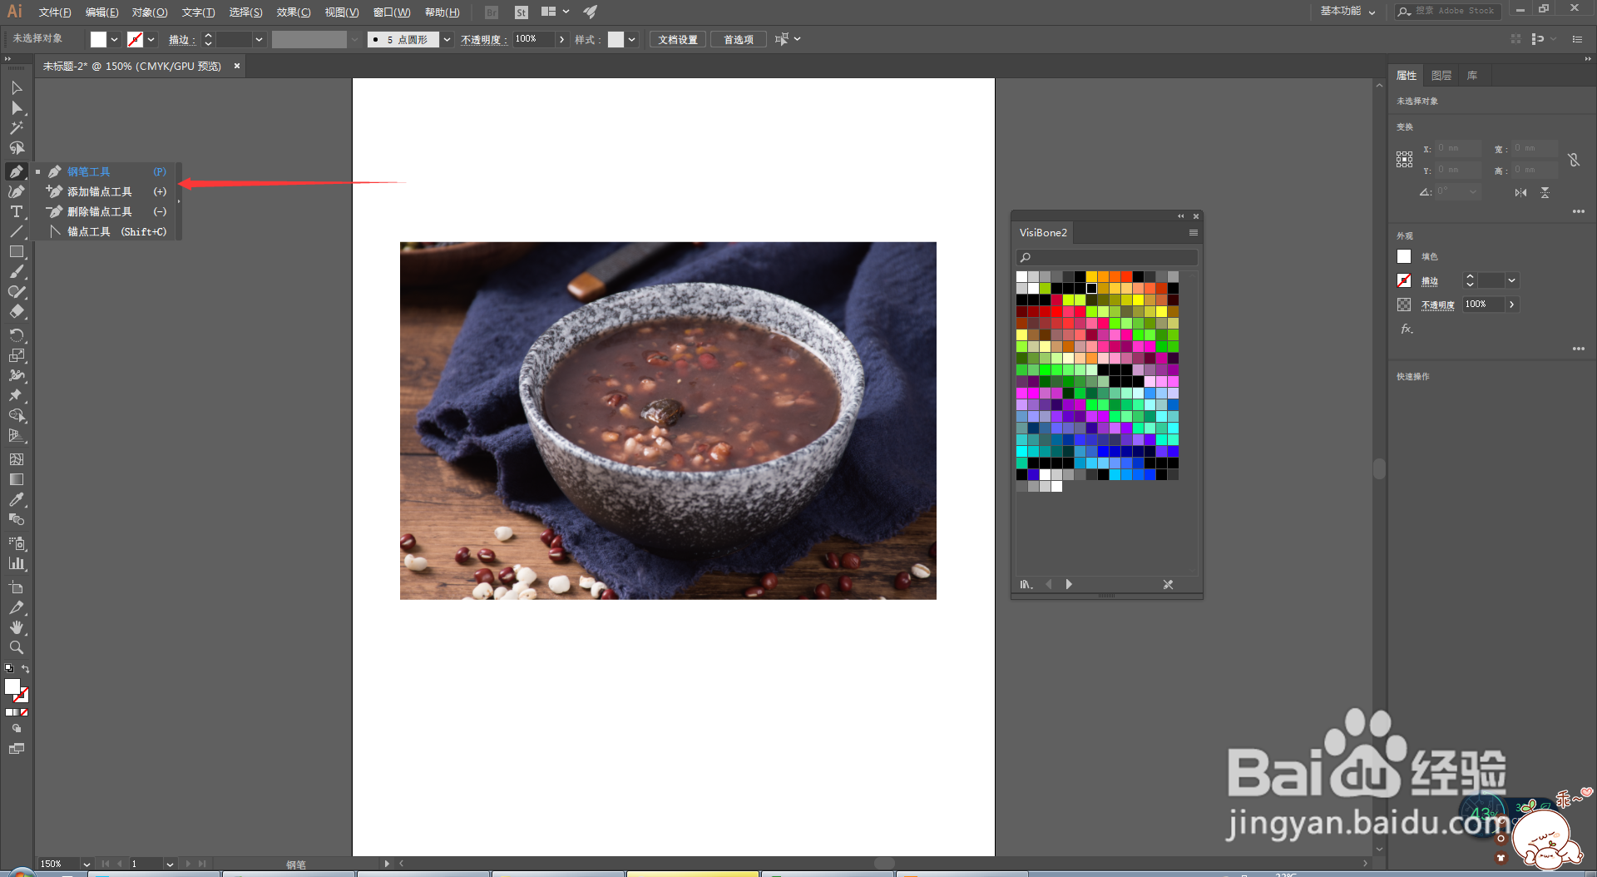Screen dimensions: 1597x877
Task: Open the 效果 menu
Action: click(x=294, y=12)
